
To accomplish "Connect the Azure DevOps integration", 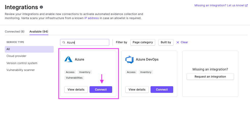I will [162, 90].
